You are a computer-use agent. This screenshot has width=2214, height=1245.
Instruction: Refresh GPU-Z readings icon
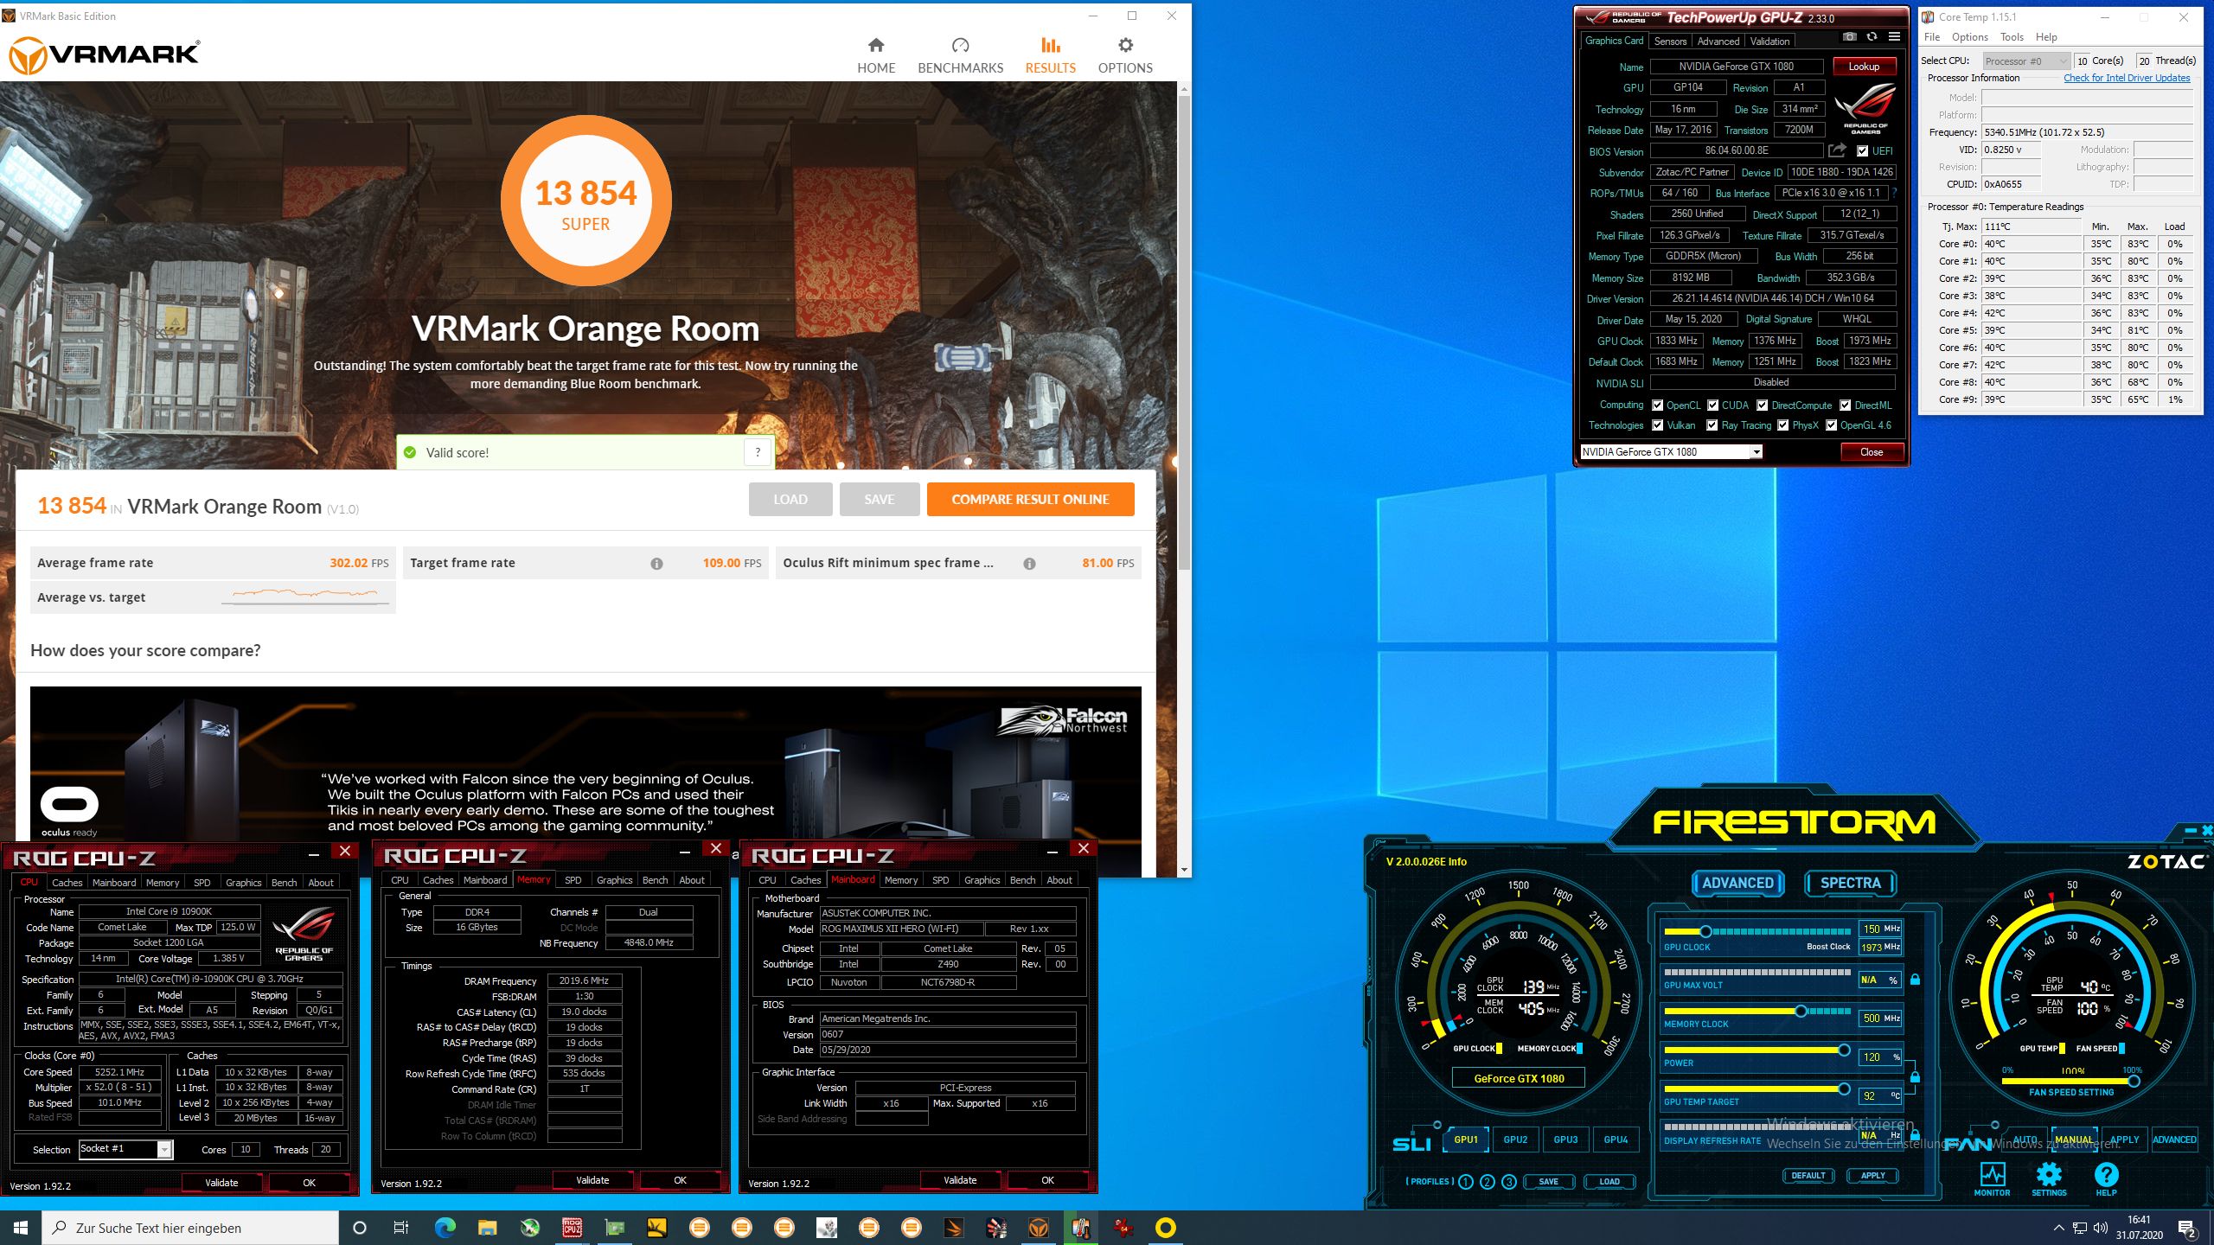click(1872, 37)
